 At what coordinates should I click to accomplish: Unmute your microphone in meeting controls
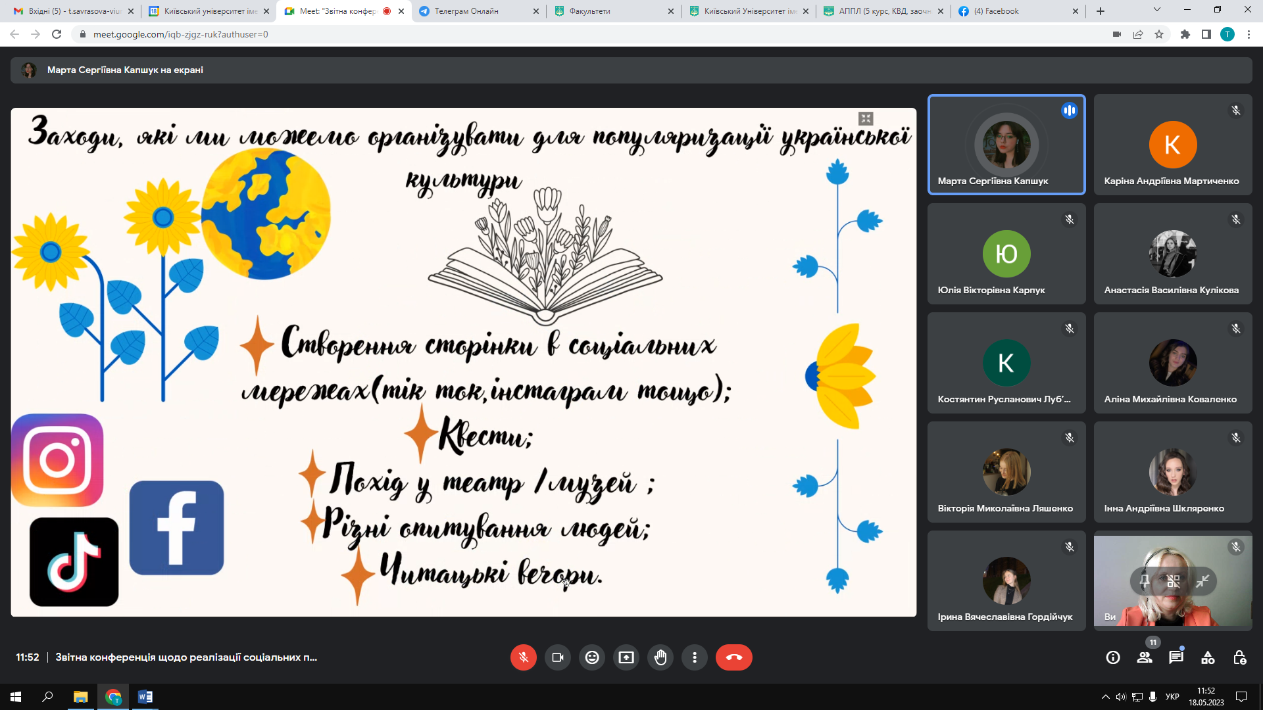point(523,657)
